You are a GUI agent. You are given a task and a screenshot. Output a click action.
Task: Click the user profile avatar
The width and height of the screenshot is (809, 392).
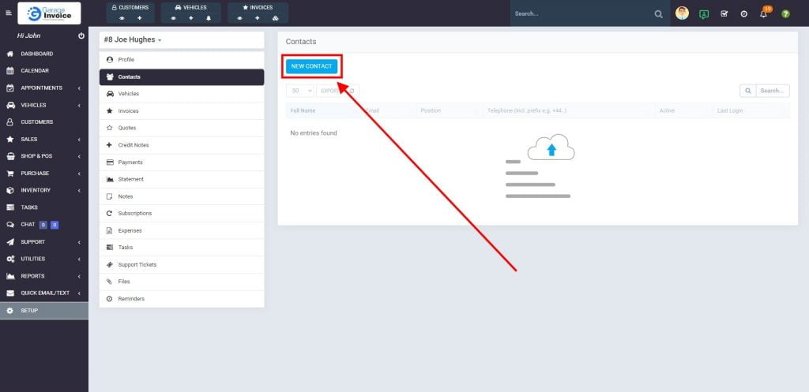tap(682, 13)
